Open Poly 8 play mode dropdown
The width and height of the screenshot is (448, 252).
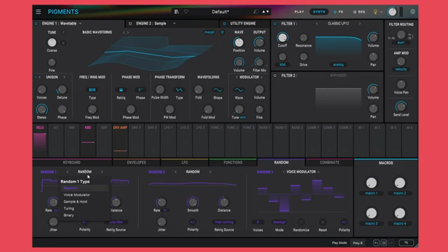(x=358, y=243)
